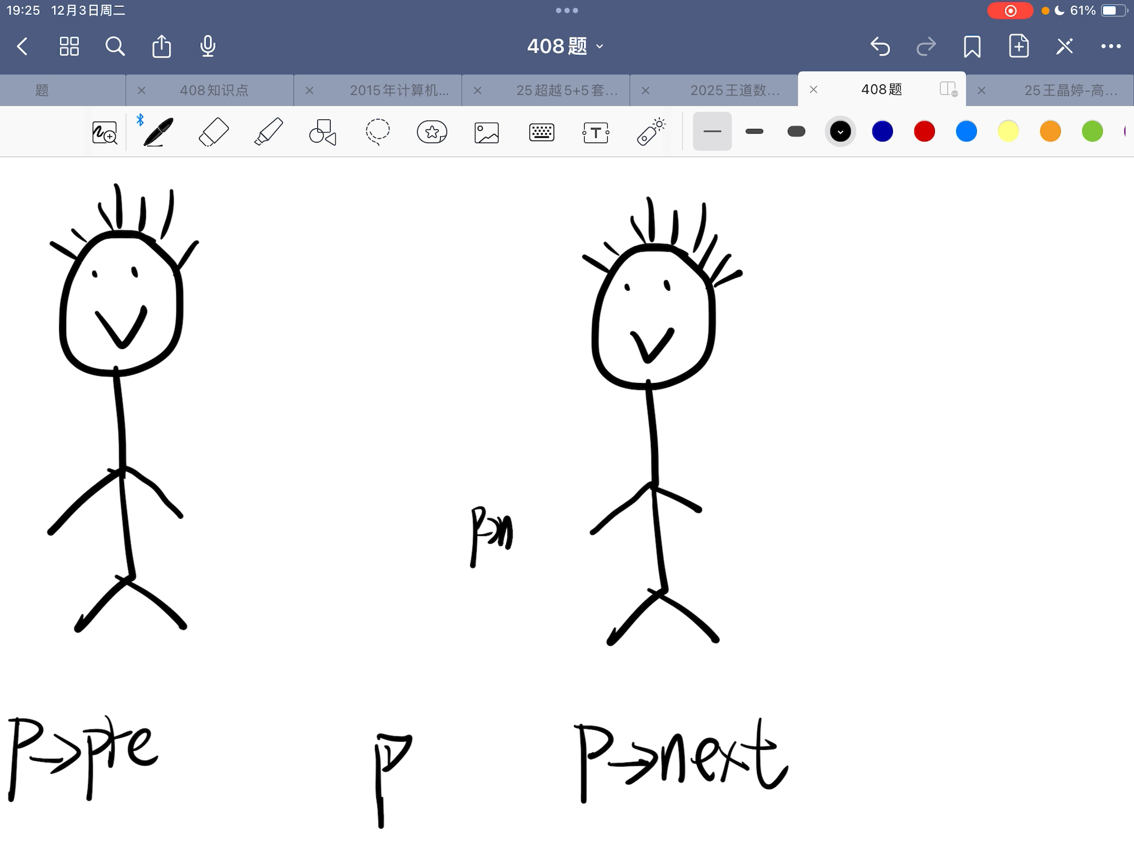This screenshot has height=851, width=1134.
Task: Open the zoom window tool
Action: coord(105,132)
